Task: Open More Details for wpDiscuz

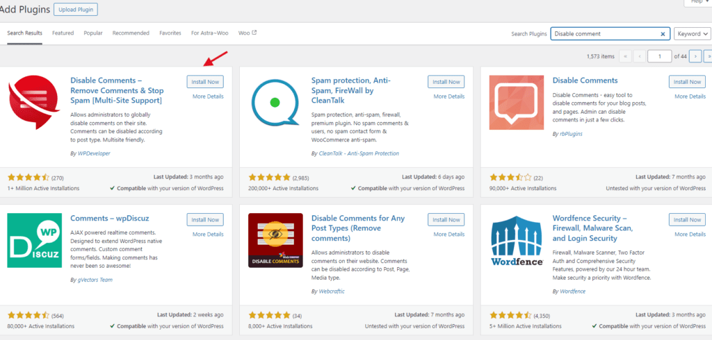Action: click(x=208, y=235)
